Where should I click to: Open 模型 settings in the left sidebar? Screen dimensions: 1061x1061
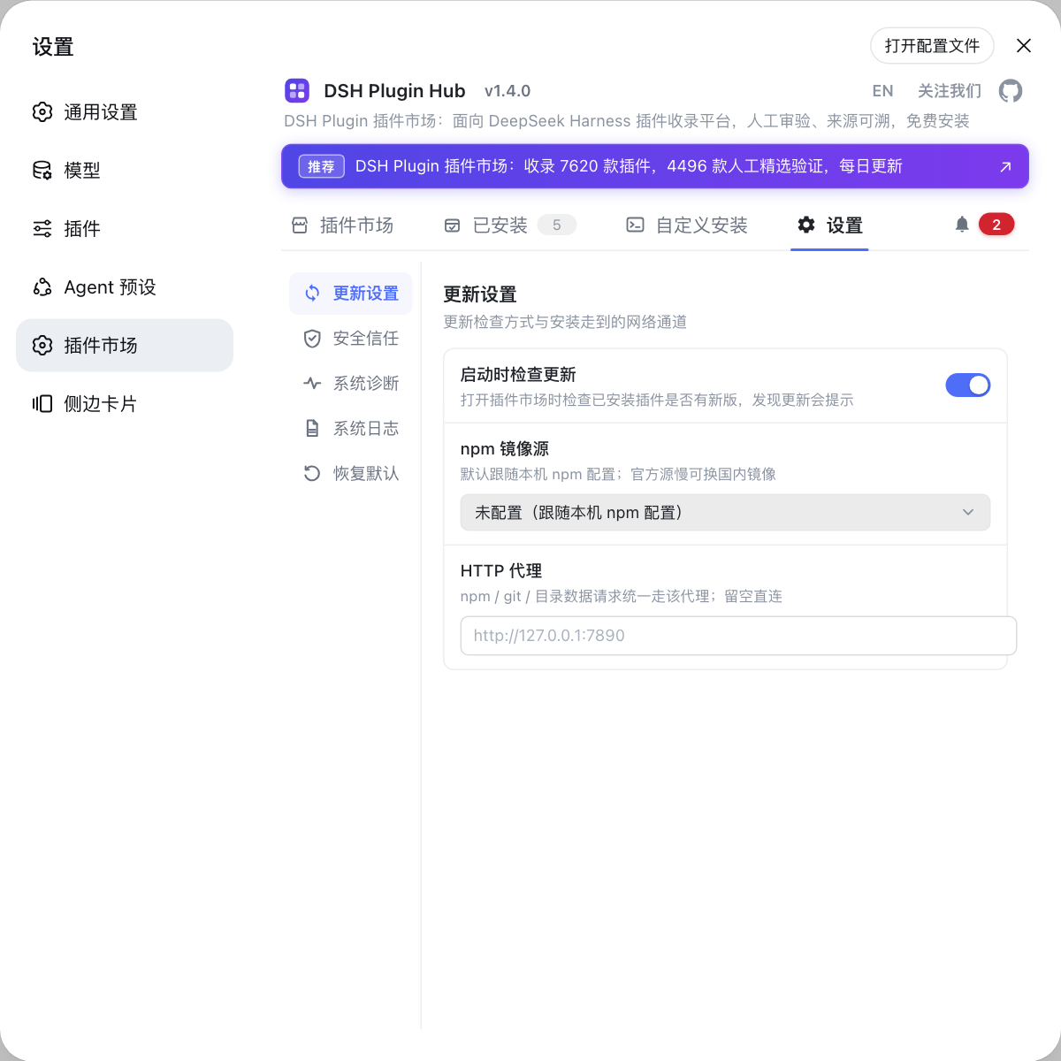[125, 171]
